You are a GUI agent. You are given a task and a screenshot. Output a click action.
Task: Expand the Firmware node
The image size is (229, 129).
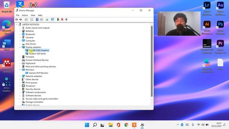tap(20, 57)
